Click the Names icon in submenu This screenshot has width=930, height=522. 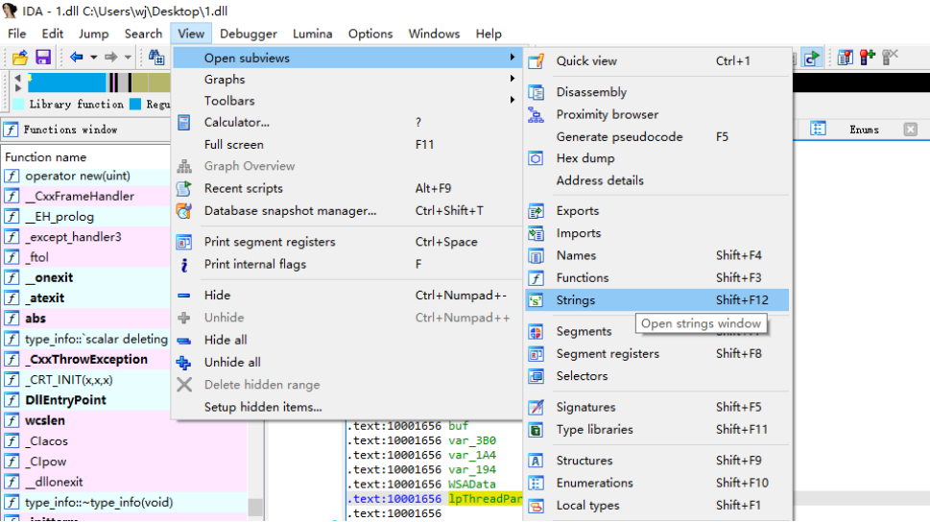[x=537, y=256]
